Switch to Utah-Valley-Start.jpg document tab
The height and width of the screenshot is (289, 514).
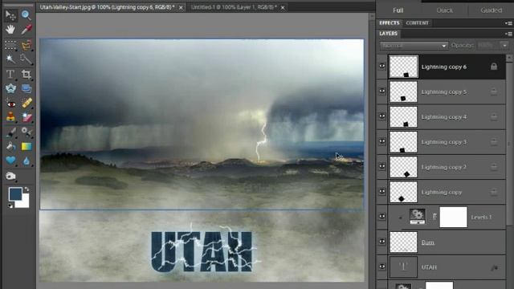[x=107, y=7]
